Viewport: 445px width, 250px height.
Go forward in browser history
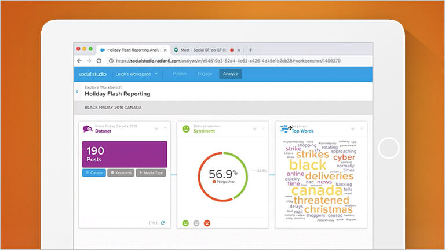click(89, 61)
